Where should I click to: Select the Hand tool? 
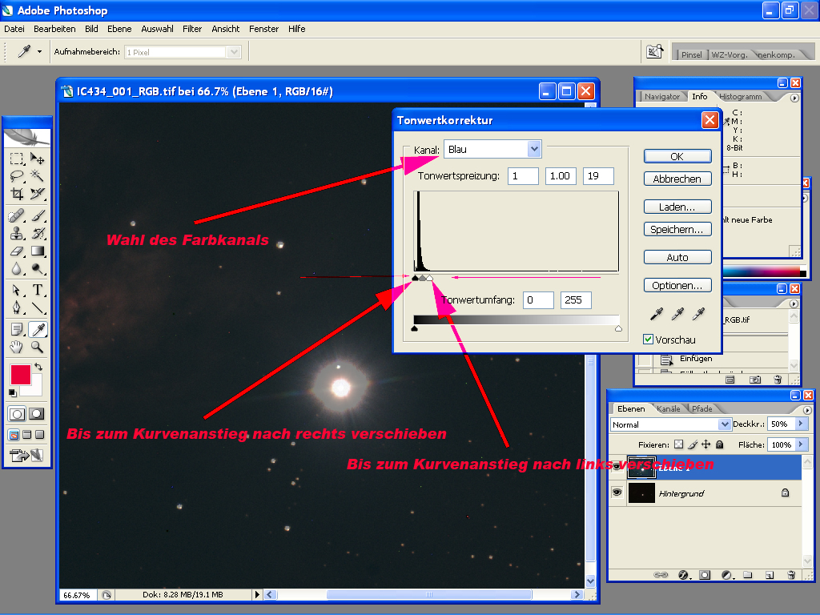17,347
